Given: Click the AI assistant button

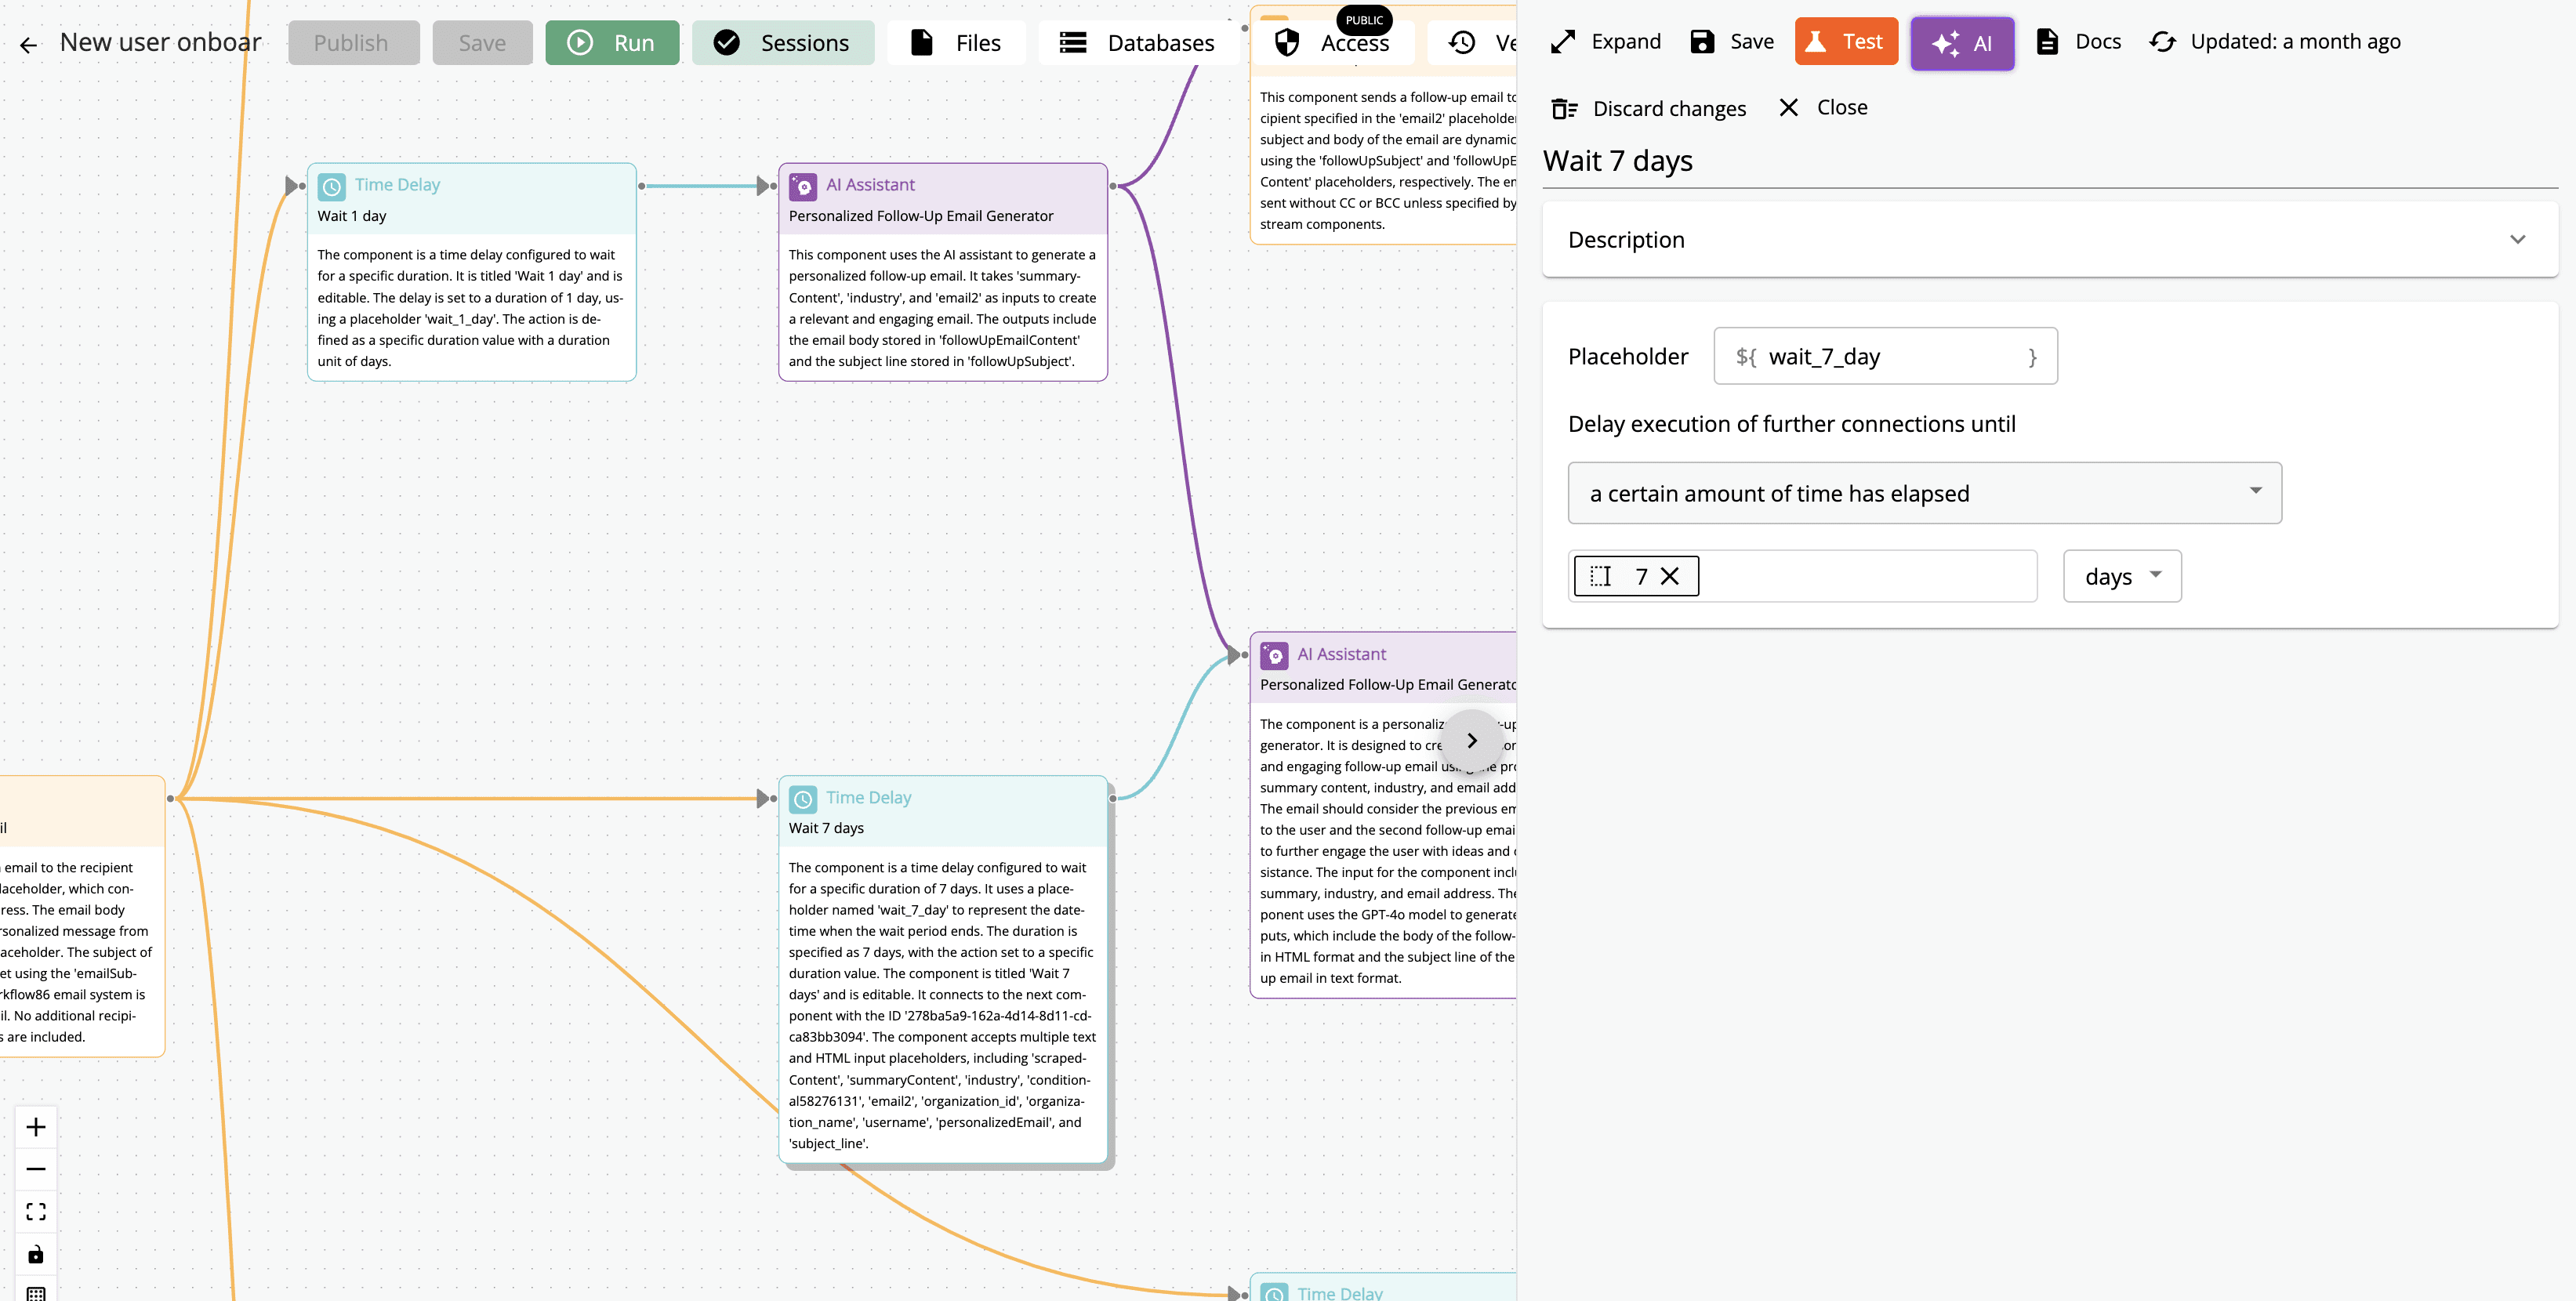Looking at the screenshot, I should (x=1961, y=43).
